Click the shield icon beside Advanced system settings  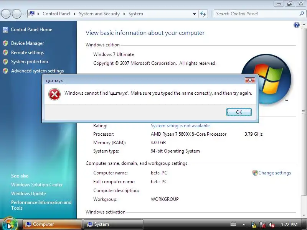(x=5, y=71)
